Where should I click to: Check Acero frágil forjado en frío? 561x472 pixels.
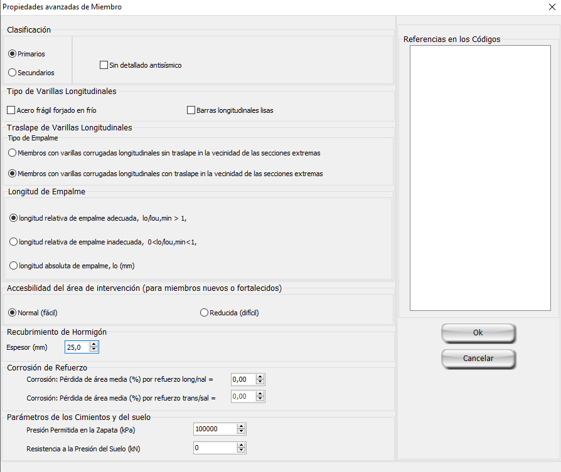[x=11, y=110]
